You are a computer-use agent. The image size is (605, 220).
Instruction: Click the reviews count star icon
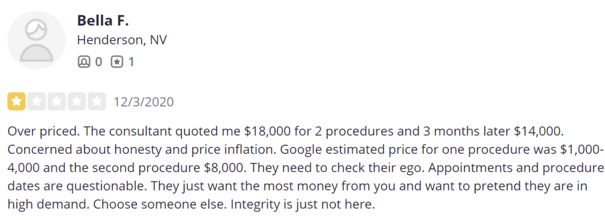(117, 62)
